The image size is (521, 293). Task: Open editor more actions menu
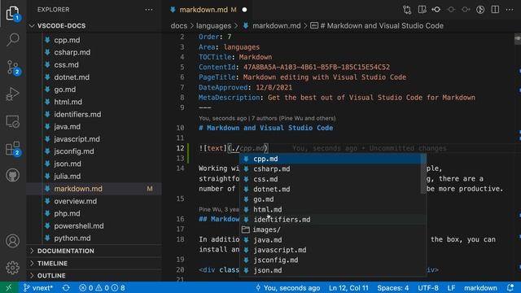coord(510,10)
